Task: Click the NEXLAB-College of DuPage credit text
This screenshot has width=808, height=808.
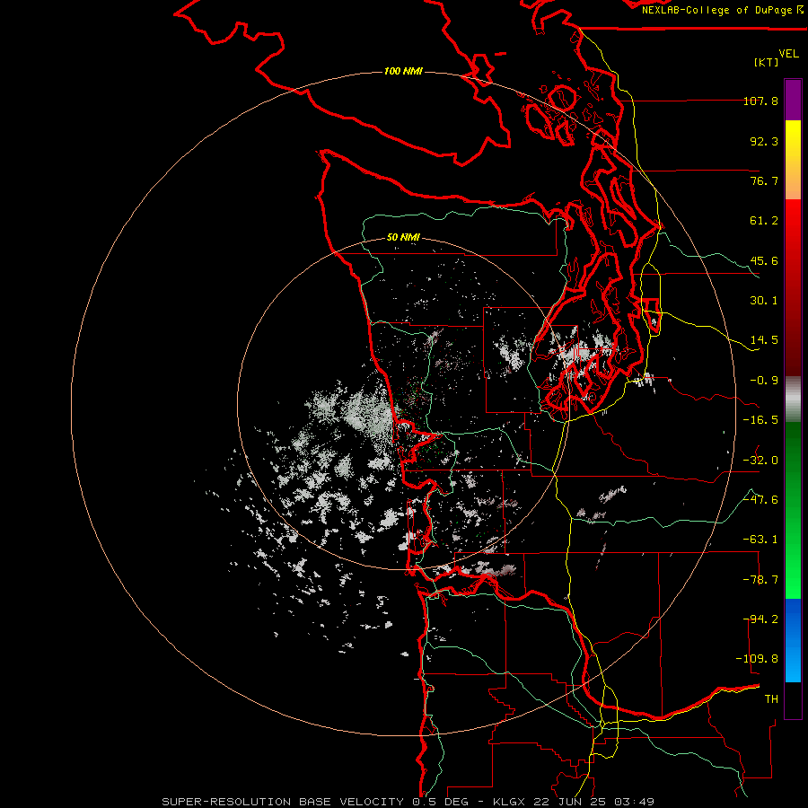Action: [723, 10]
